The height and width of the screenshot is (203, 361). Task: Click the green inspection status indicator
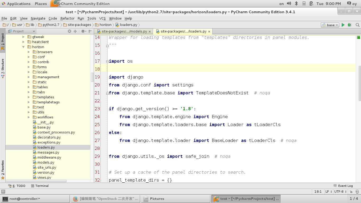tap(358, 37)
